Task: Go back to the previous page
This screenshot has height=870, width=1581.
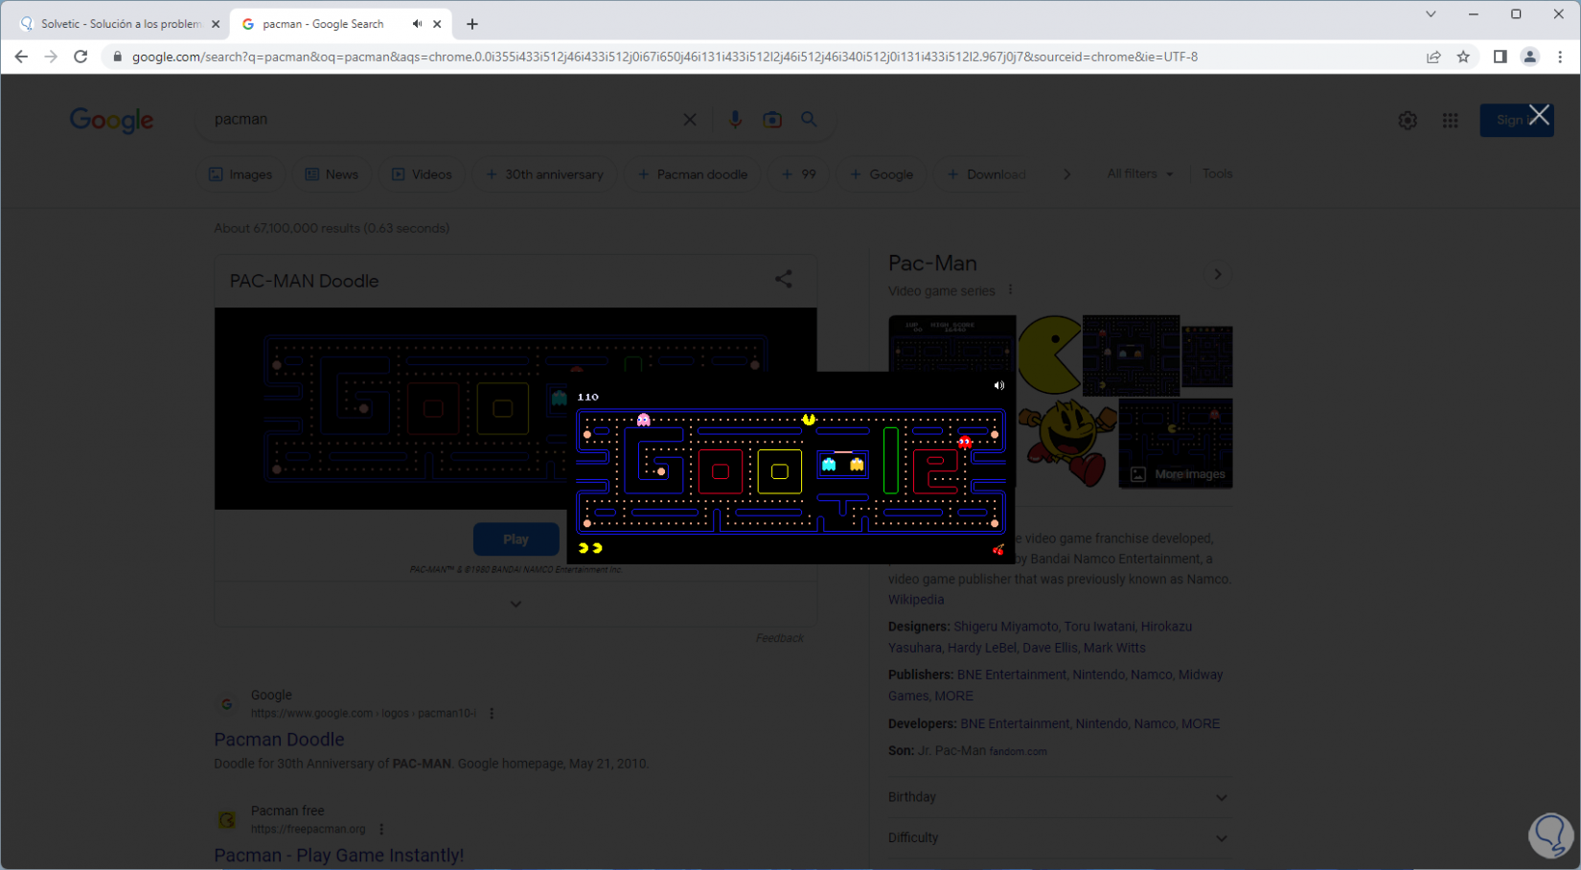Action: click(x=21, y=57)
